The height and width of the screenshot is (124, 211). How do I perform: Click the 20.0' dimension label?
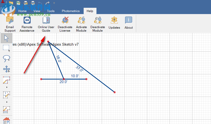(63, 82)
